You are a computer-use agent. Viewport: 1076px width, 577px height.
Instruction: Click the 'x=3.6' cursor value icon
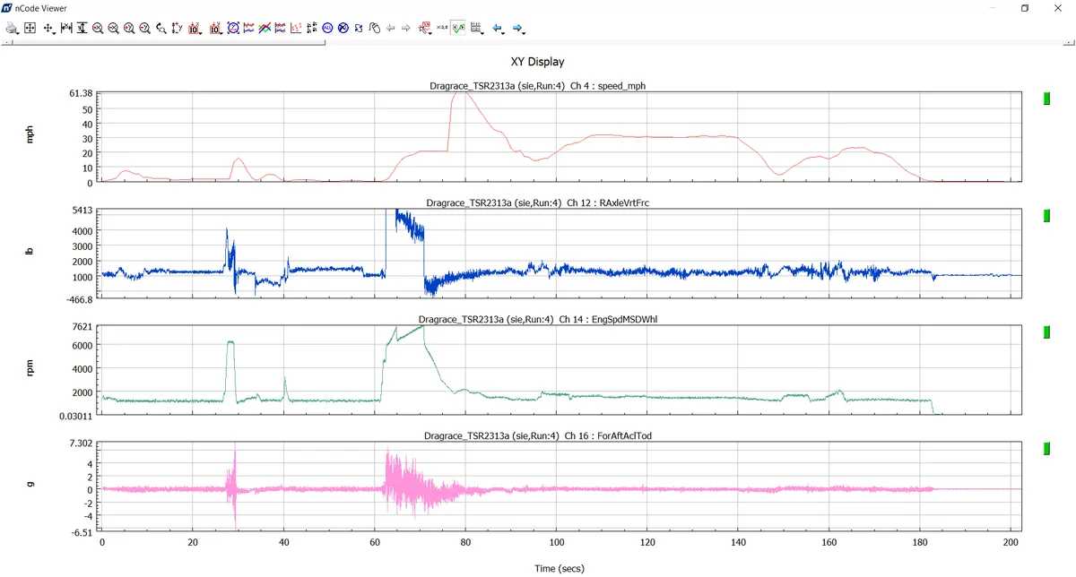442,28
